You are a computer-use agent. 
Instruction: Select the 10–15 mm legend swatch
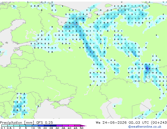pyautogui.click(x=35, y=126)
